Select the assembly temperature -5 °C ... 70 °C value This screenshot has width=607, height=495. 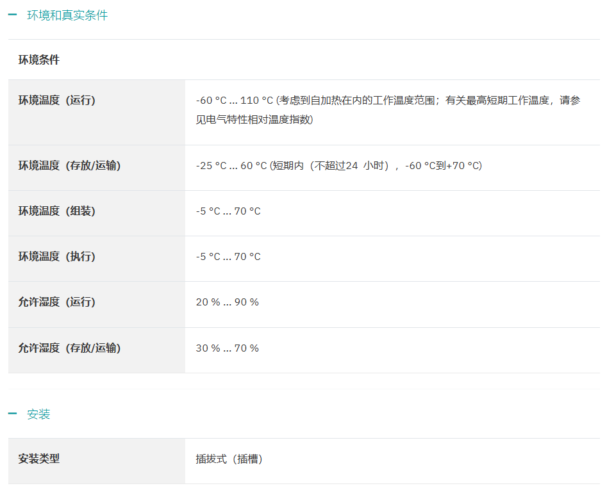coord(228,211)
